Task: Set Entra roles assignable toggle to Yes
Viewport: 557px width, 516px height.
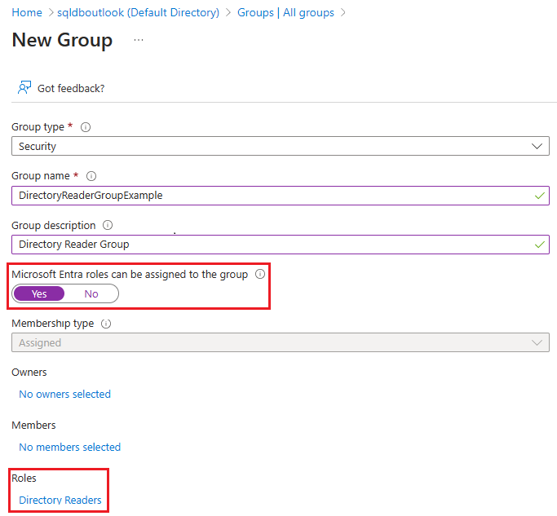Action: point(39,293)
